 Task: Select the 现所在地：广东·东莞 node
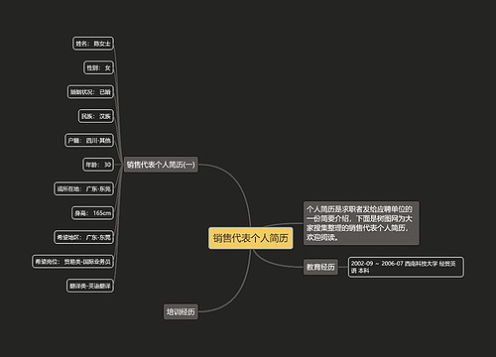point(84,188)
